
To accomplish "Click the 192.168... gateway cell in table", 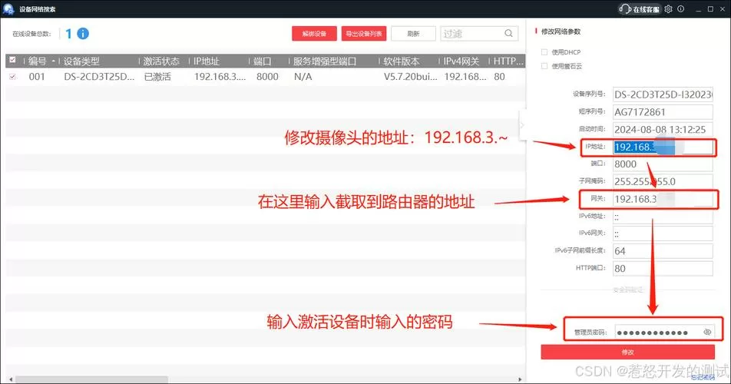I will [465, 77].
